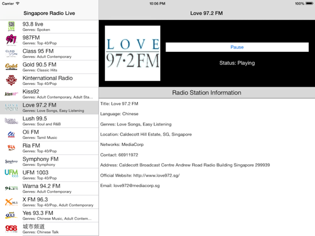This screenshot has width=315, height=236.
Task: Click the Lush 99.5 logo icon
Action: [11, 121]
